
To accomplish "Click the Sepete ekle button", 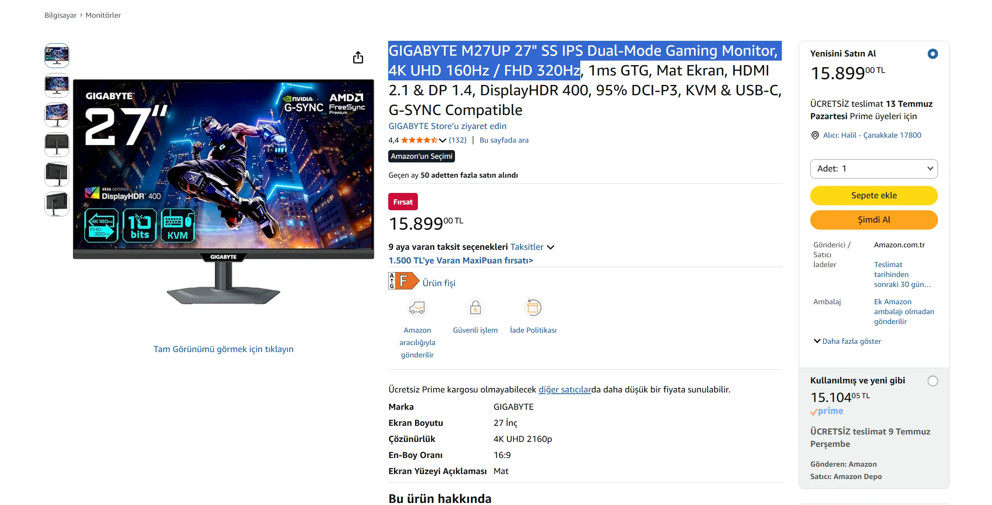I will pos(874,195).
